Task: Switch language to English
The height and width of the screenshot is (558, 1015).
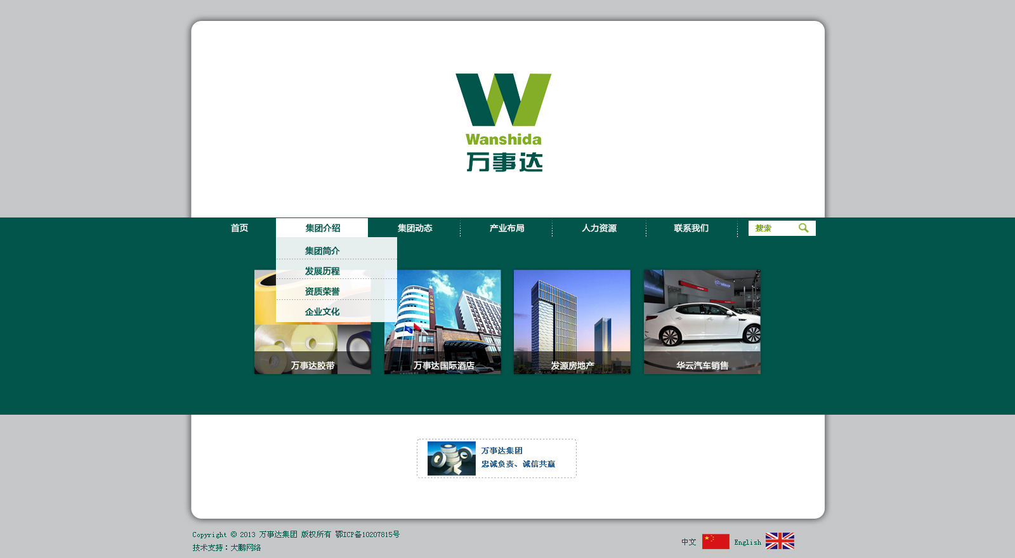Action: (747, 542)
